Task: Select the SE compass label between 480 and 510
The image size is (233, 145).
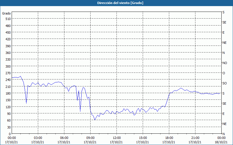Action: 224,22
